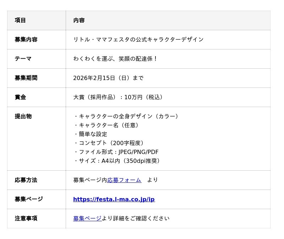Click the 募集ページ link in 注意事項 row
The height and width of the screenshot is (239, 284).
[87, 218]
